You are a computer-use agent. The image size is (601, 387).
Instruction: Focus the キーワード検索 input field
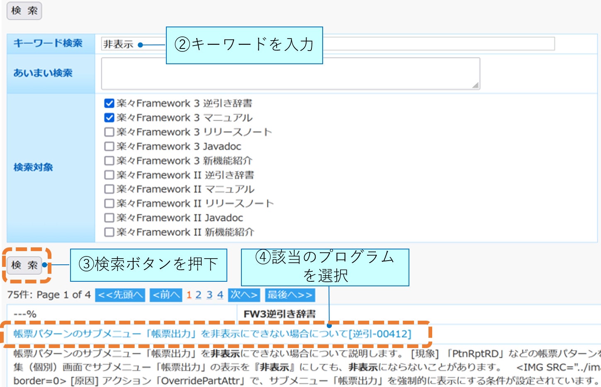[x=328, y=44]
